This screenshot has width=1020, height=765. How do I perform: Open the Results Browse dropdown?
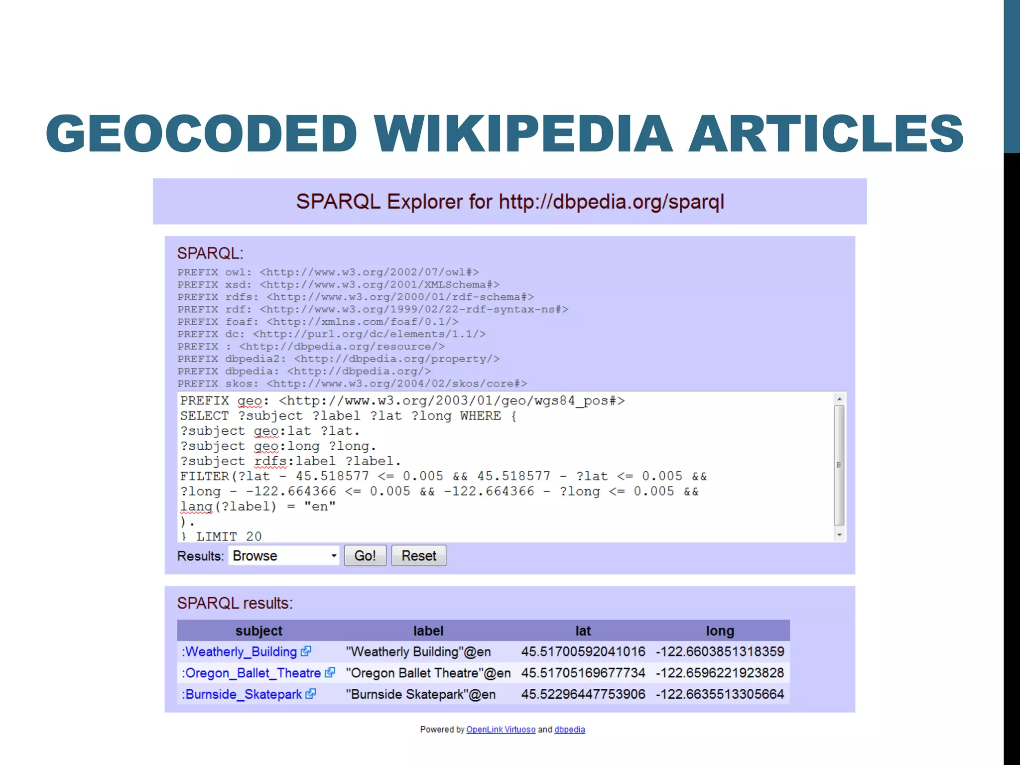284,555
